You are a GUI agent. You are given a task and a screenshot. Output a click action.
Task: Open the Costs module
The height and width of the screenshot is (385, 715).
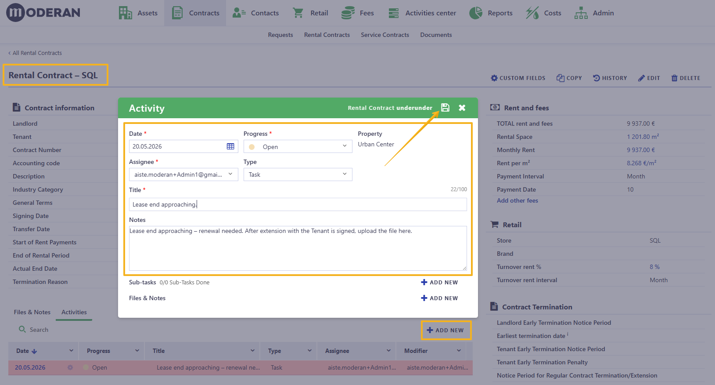click(543, 13)
